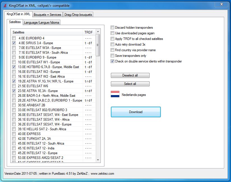
Task: Uncheck the 4.8E SIRIUS 3,4 satellite
Action: (14, 43)
